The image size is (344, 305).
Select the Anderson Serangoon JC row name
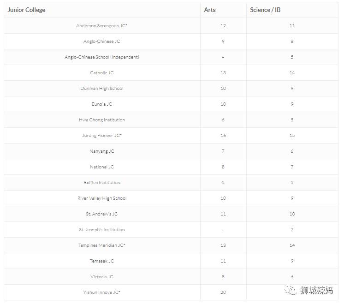point(102,26)
